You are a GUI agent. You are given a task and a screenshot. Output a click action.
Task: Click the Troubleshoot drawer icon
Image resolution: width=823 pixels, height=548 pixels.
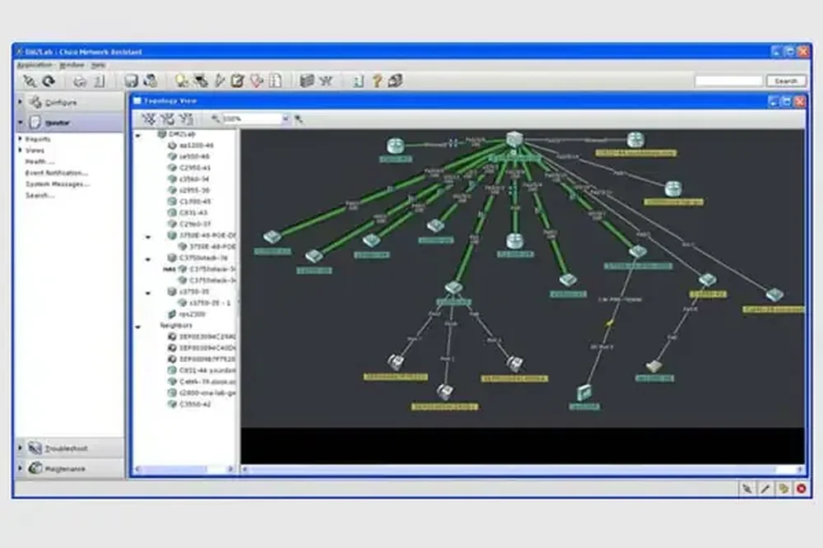tap(34, 448)
